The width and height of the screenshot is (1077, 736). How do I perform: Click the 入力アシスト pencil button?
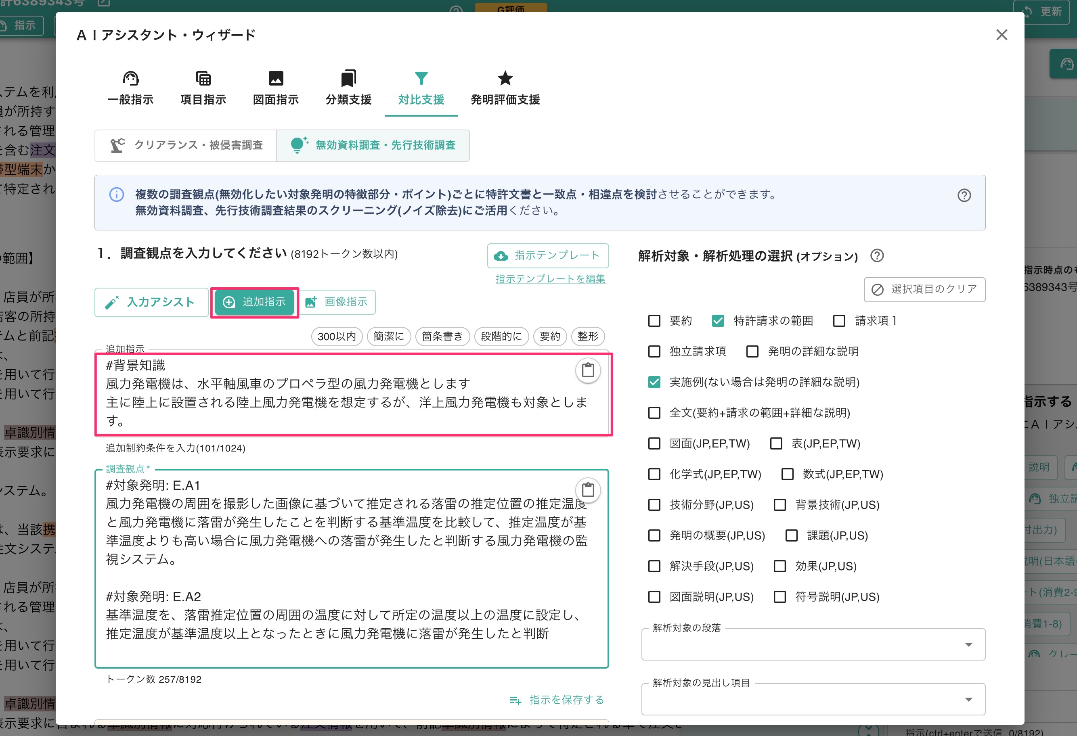(151, 302)
